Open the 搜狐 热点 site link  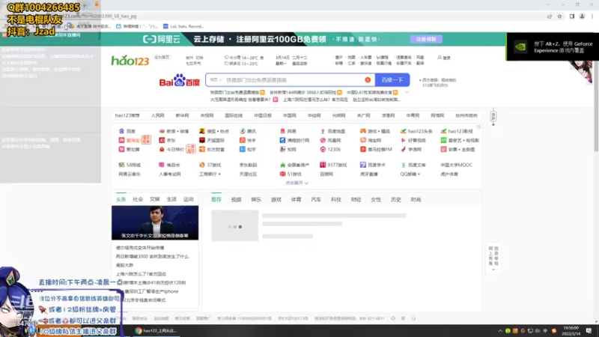coord(214,131)
